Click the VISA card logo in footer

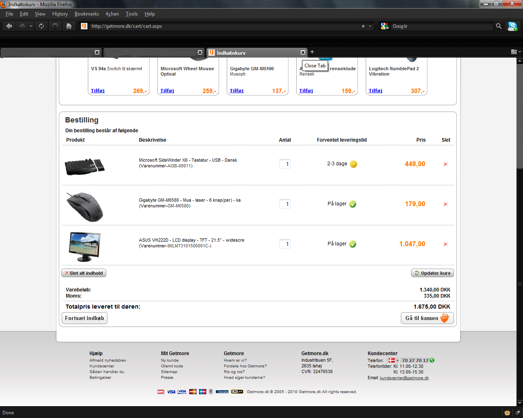(171, 392)
